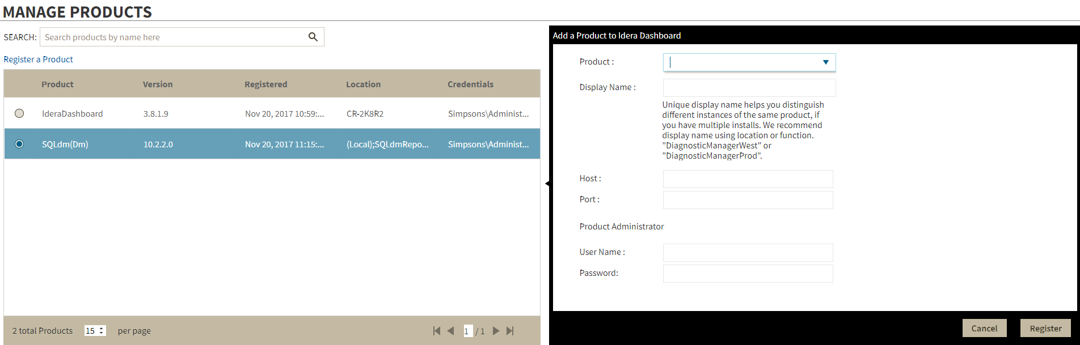Sort by the Version column header
The height and width of the screenshot is (345, 1080).
(x=158, y=84)
